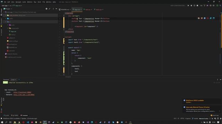Select main.js in the project tree
This screenshot has height=124, width=222.
coord(13,34)
